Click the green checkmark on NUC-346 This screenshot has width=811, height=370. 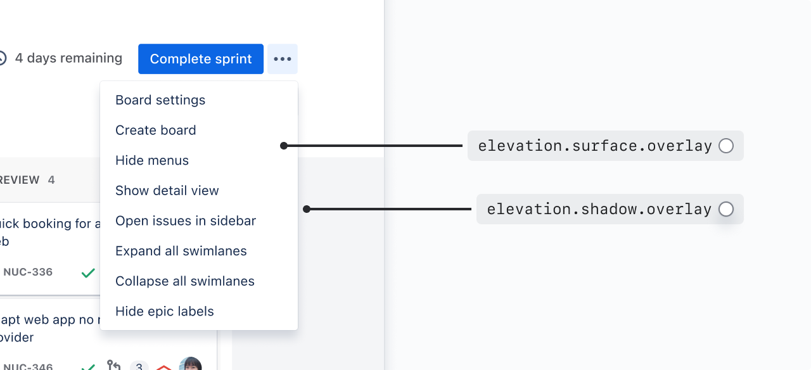(88, 366)
